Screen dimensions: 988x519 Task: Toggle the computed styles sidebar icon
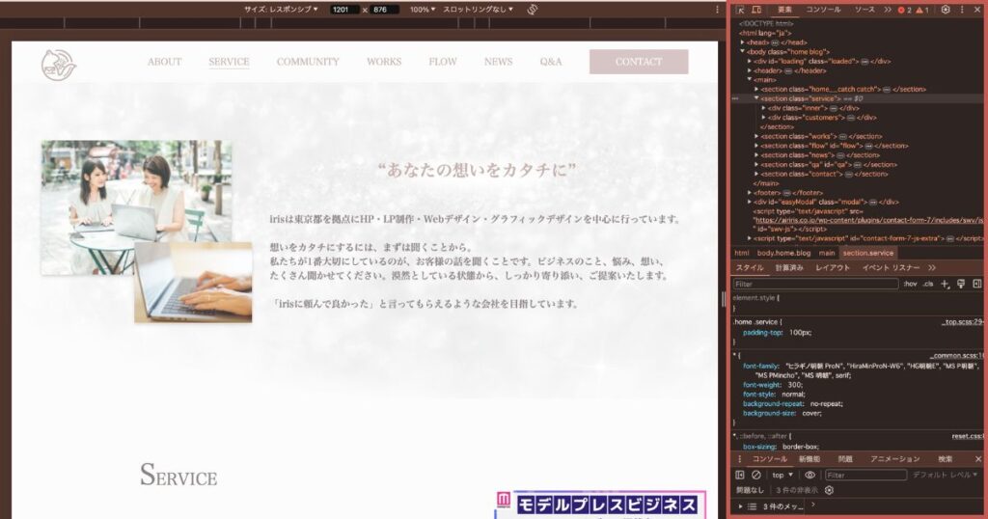click(977, 284)
